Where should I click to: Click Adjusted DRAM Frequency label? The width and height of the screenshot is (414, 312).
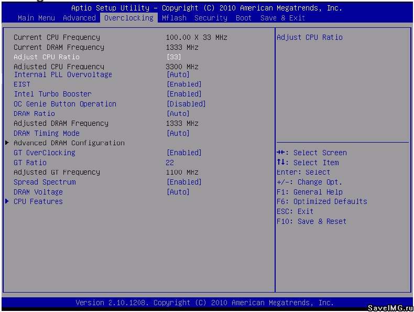pyautogui.click(x=61, y=123)
